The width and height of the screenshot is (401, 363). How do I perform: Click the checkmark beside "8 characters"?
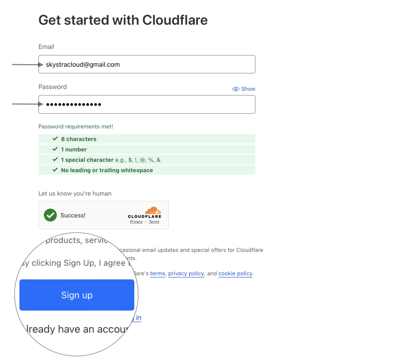[55, 139]
